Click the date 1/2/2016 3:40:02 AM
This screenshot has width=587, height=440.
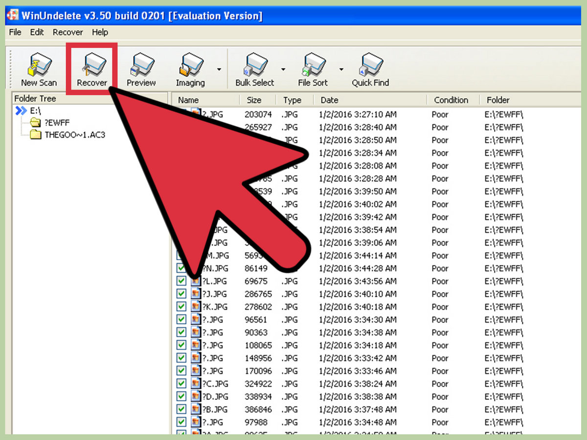359,204
